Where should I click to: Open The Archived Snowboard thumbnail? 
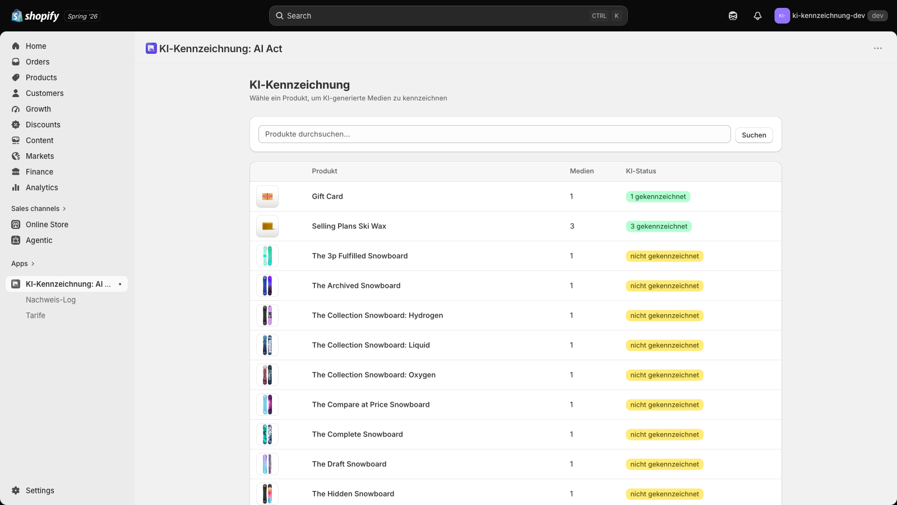[267, 286]
